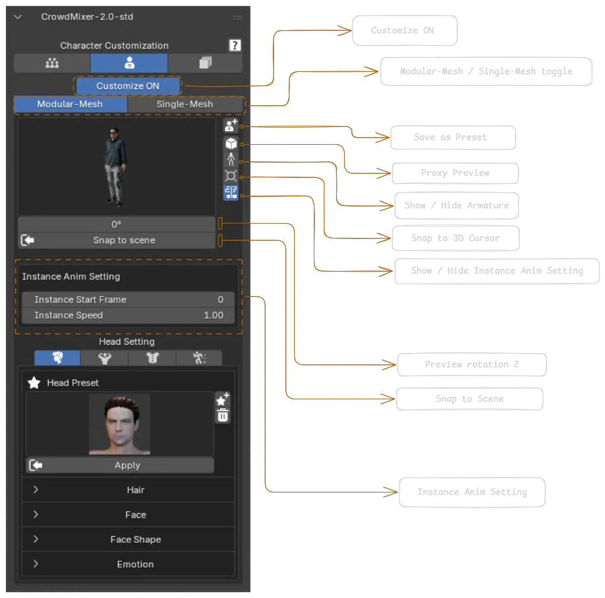Delete the head preset with trash icon
605x598 pixels.
point(222,416)
